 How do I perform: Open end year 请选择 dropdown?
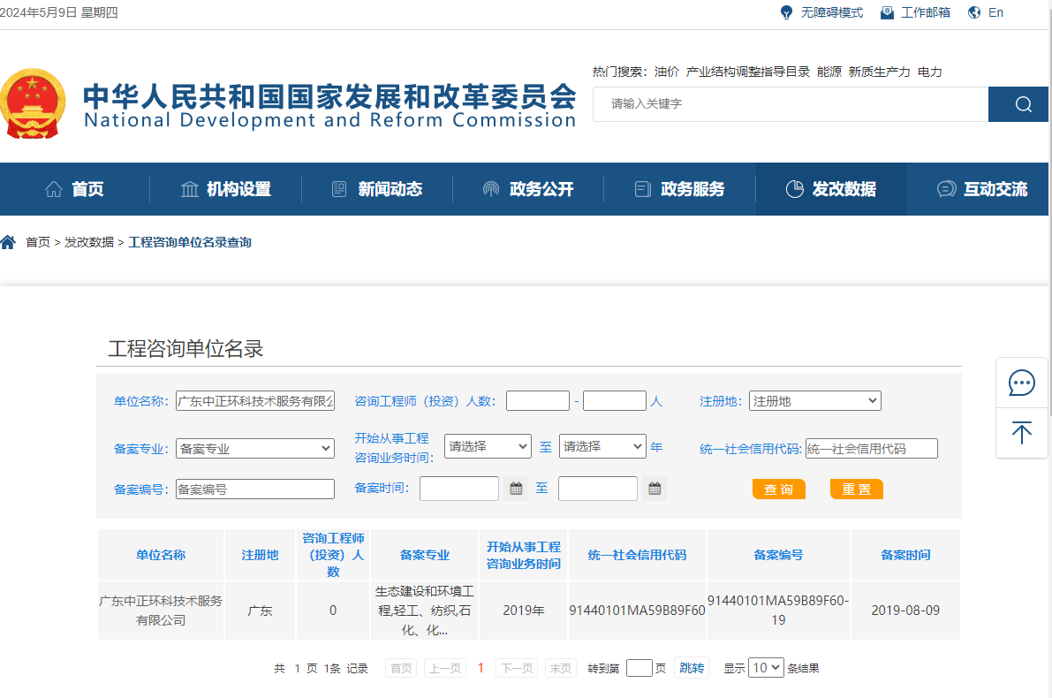click(602, 446)
